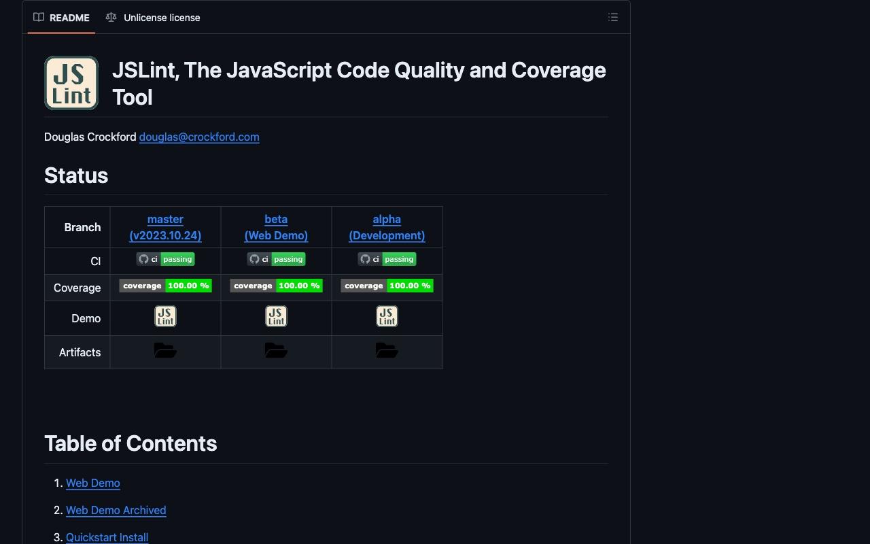This screenshot has width=870, height=544.
Task: Open the douglas@crockford.com email link
Action: (x=199, y=137)
